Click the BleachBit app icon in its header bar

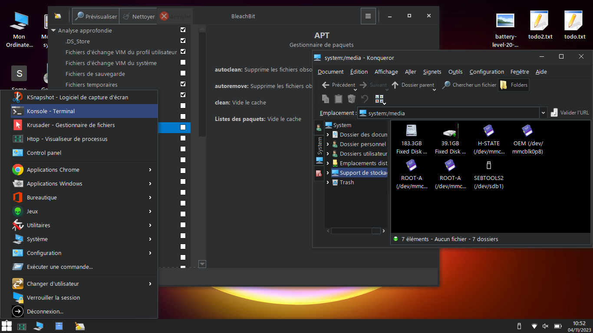point(58,16)
